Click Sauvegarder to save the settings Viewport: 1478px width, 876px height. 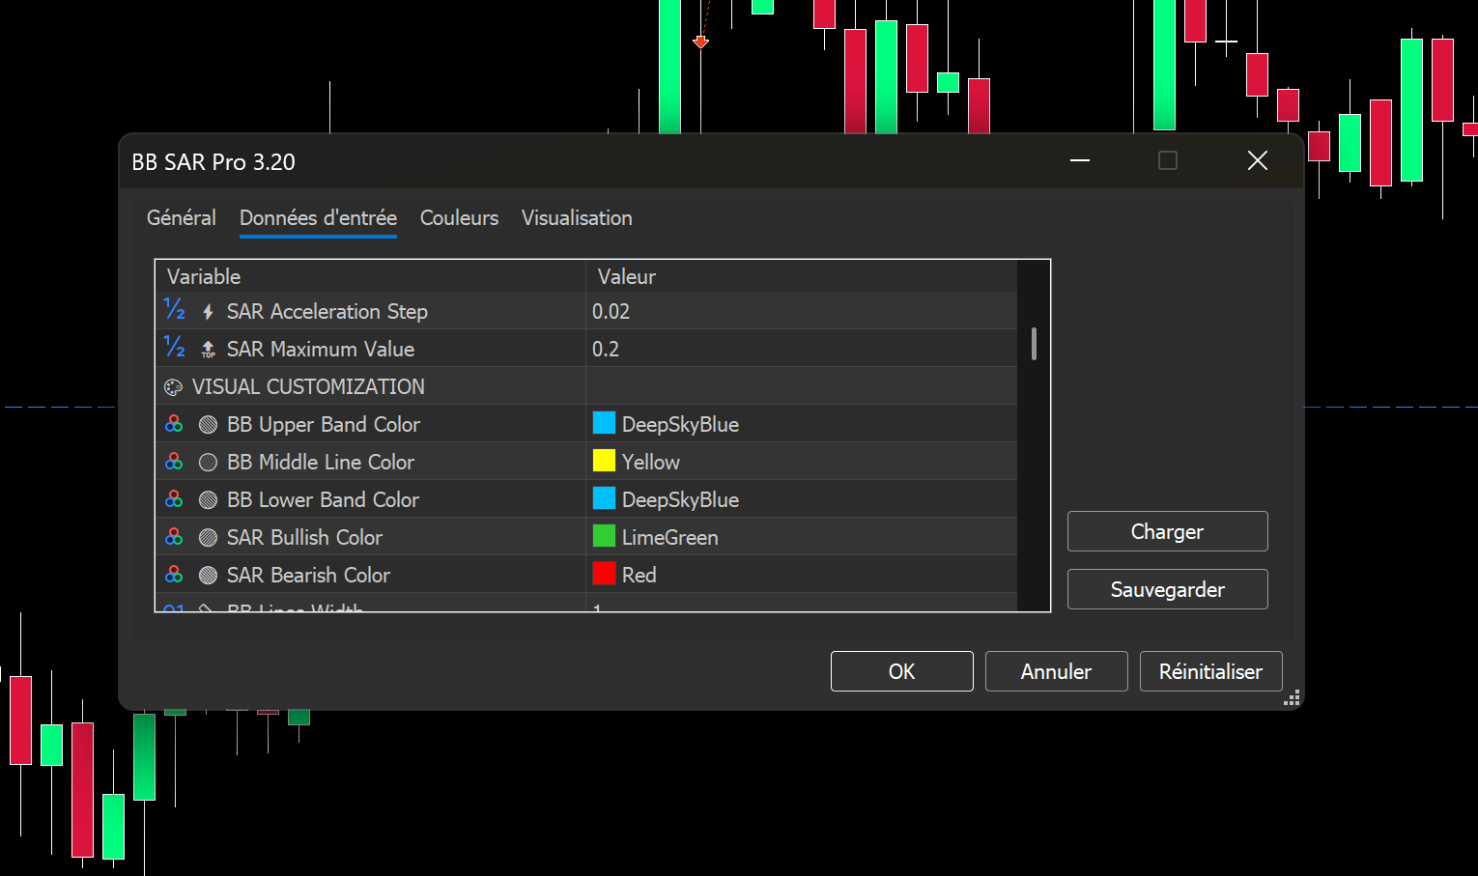pyautogui.click(x=1167, y=589)
